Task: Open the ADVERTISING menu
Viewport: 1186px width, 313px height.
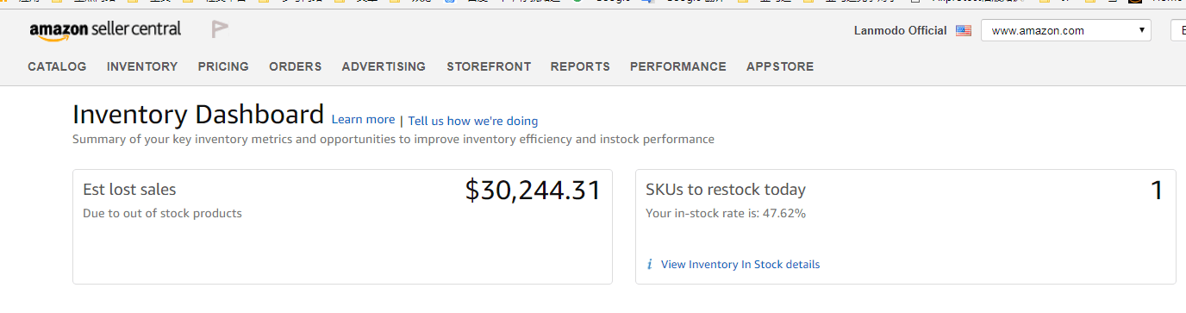Action: (384, 66)
